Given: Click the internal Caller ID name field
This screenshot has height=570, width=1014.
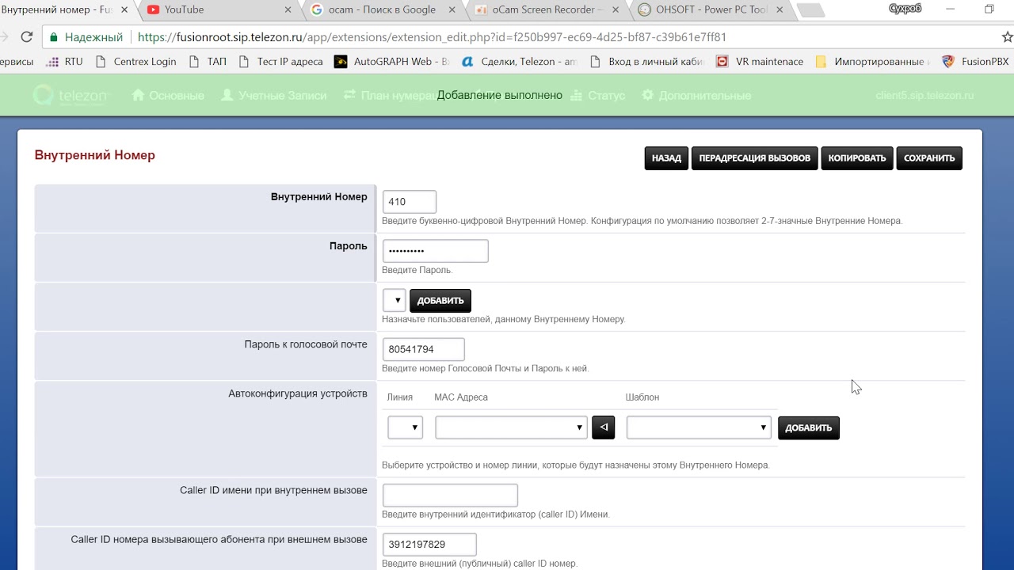Looking at the screenshot, I should [x=450, y=496].
